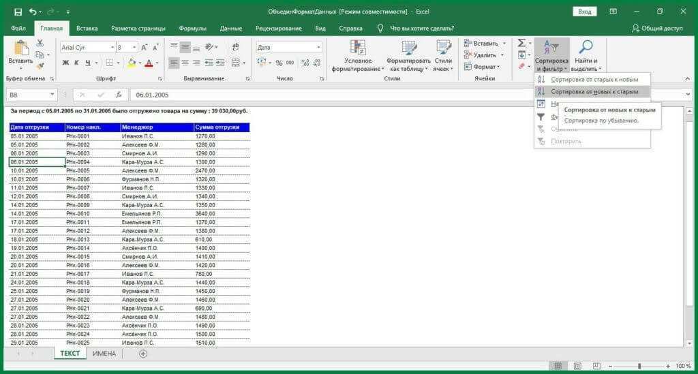
Task: Add a new sheet with plus icon
Action: pyautogui.click(x=143, y=354)
